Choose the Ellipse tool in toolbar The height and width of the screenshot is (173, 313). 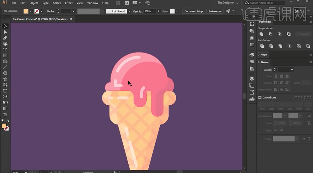coord(5,61)
